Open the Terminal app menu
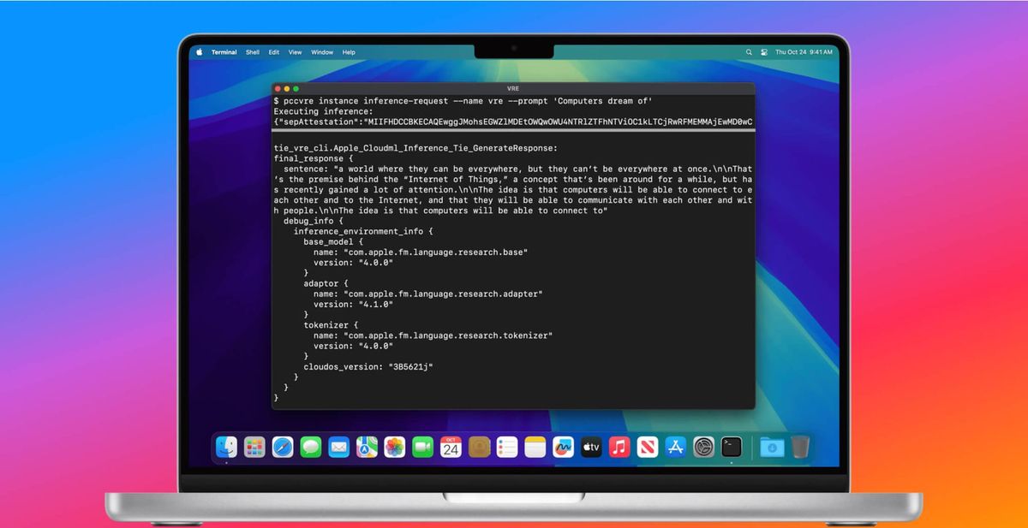 click(224, 52)
